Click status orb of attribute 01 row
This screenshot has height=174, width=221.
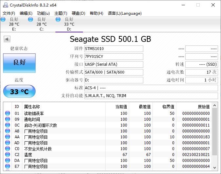(x=8, y=113)
